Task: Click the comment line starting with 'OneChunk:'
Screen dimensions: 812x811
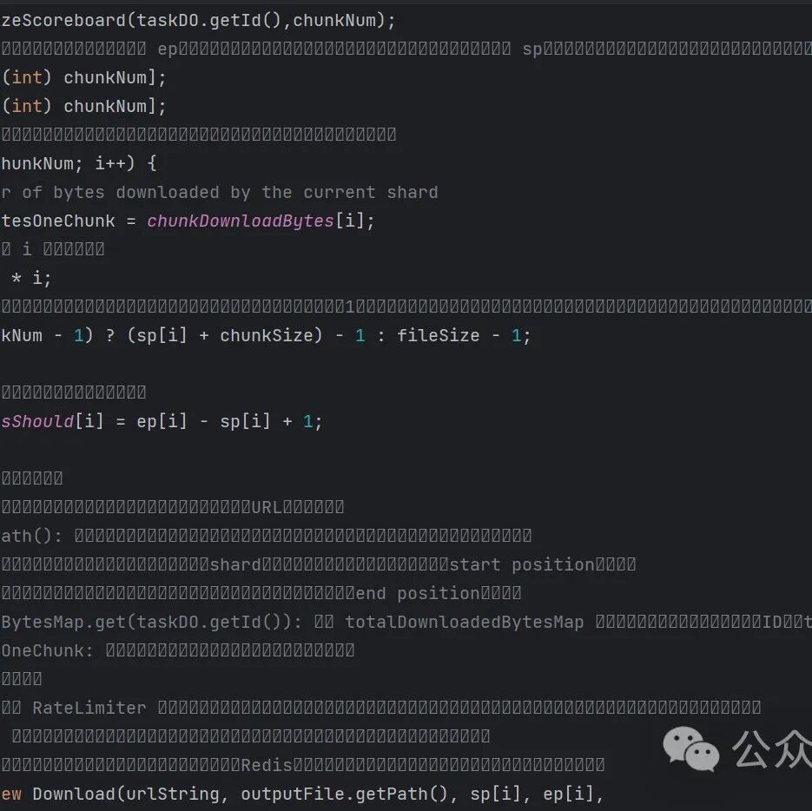Action: (178, 650)
